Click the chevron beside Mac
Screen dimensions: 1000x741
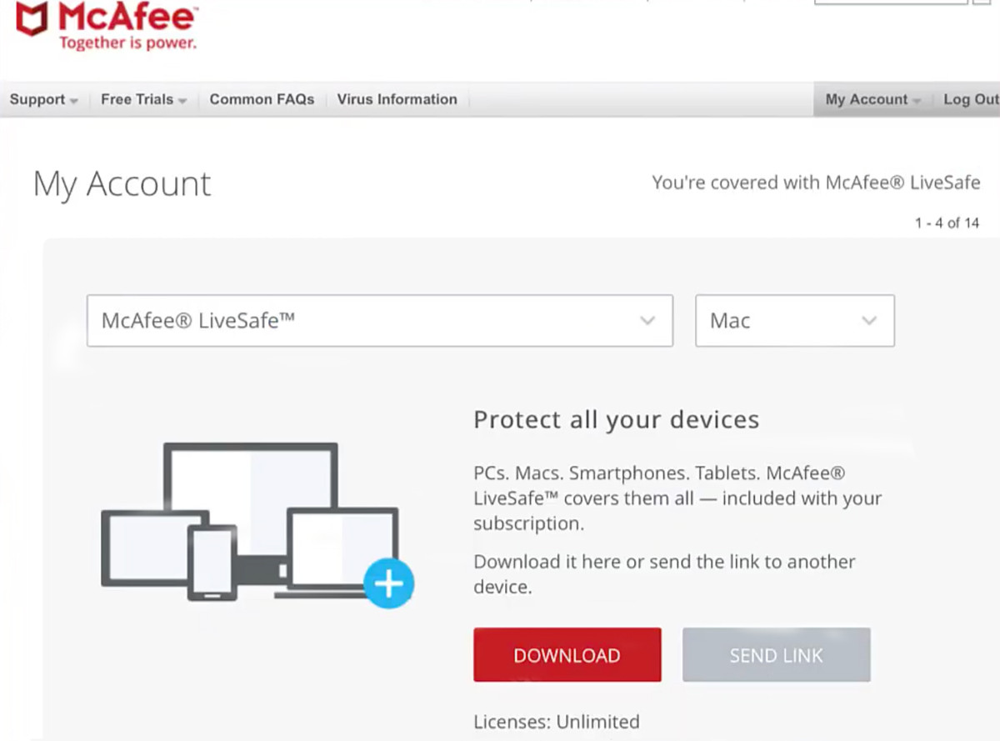coord(869,321)
